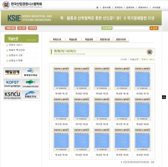Image resolution: width=168 pixels, height=167 pixels.
Task: Click the black TOP button at right edge
Action: click(164, 97)
